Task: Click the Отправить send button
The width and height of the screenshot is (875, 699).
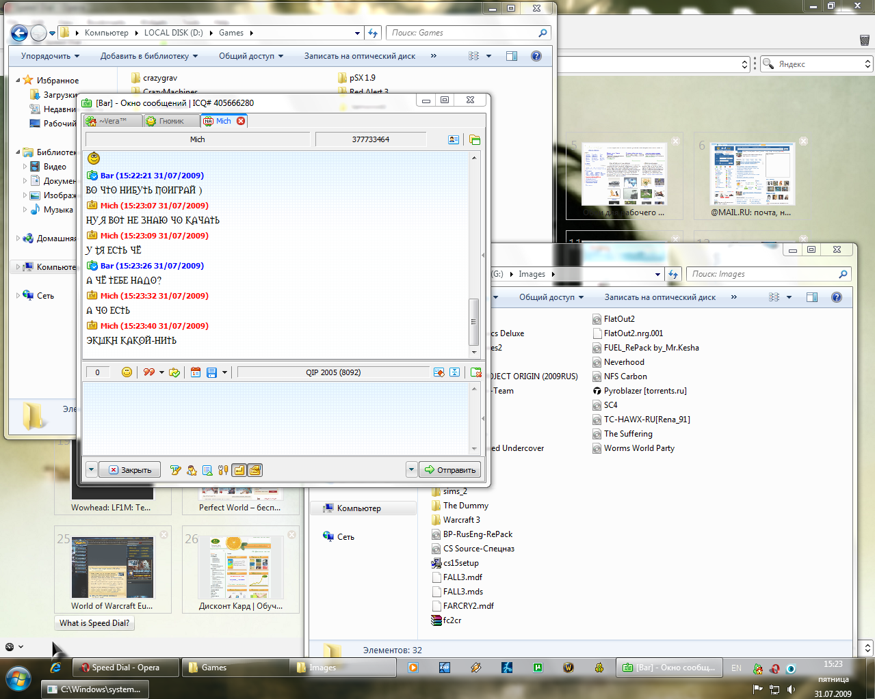Action: click(449, 470)
